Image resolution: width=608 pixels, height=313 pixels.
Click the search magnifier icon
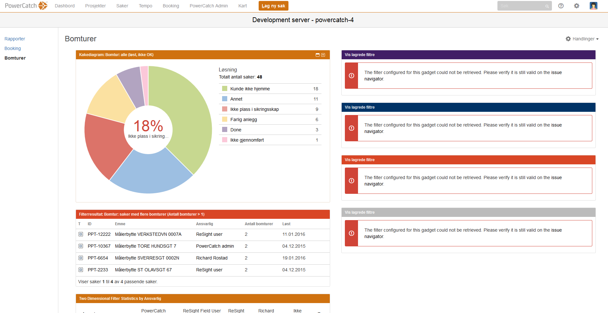pyautogui.click(x=547, y=6)
